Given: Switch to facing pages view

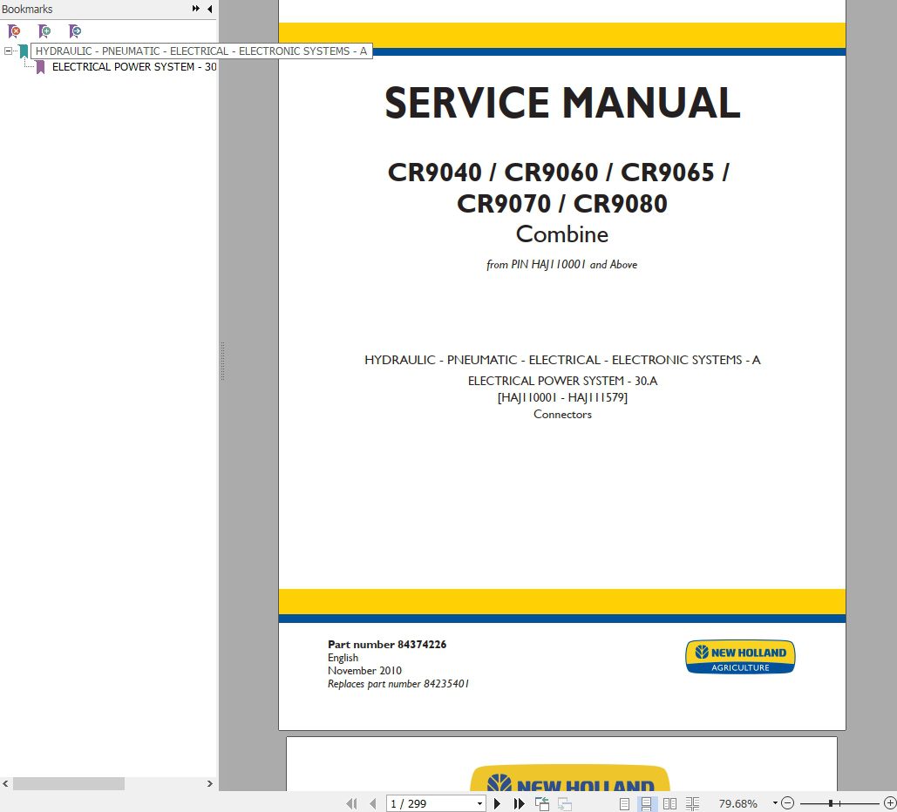Looking at the screenshot, I should pyautogui.click(x=669, y=803).
